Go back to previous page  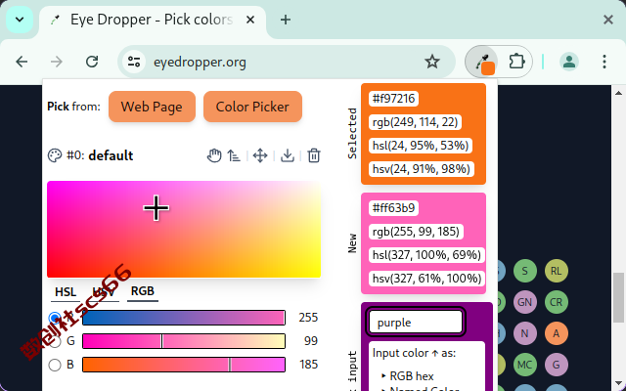(x=22, y=62)
